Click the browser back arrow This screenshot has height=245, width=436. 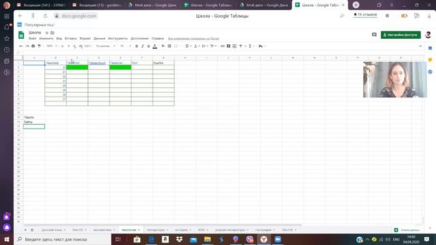[x=20, y=16]
